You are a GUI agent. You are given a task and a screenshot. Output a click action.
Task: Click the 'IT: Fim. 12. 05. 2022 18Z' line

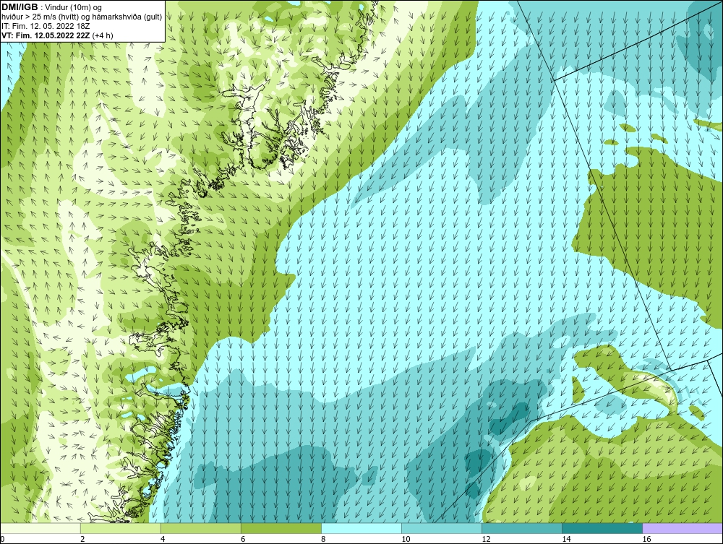tap(46, 26)
